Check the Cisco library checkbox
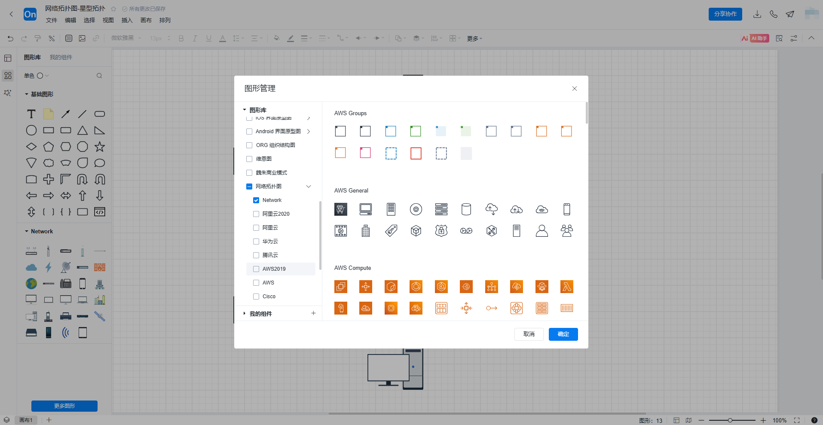 coord(256,297)
